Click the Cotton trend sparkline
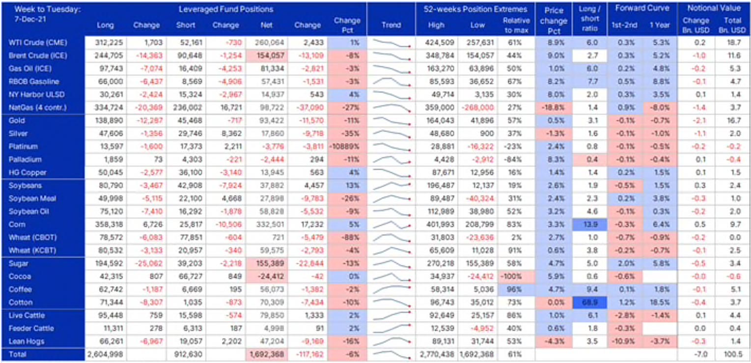The width and height of the screenshot is (751, 363). click(391, 303)
